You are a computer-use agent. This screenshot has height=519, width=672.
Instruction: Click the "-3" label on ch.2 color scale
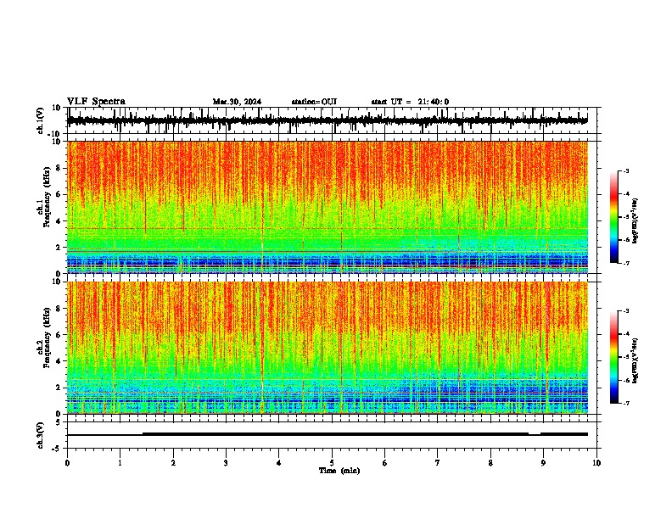click(x=625, y=311)
